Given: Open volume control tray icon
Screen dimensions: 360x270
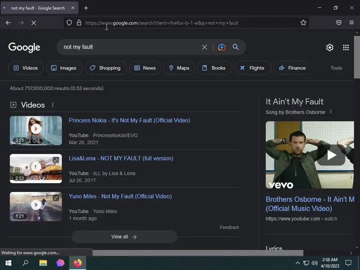Looking at the screenshot, I should tap(315, 263).
